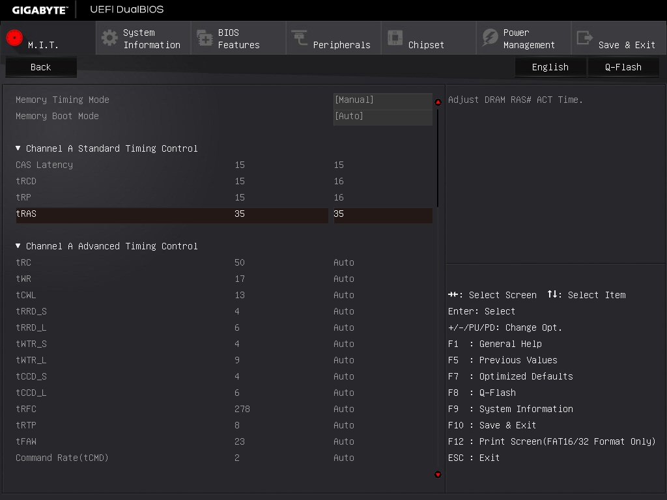
Task: Click the 'F5 : Previous Values' help line
Action: click(x=503, y=360)
